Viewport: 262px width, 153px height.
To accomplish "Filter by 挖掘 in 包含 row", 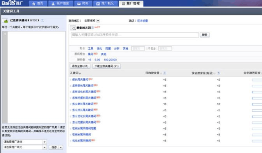I will click(x=108, y=49).
